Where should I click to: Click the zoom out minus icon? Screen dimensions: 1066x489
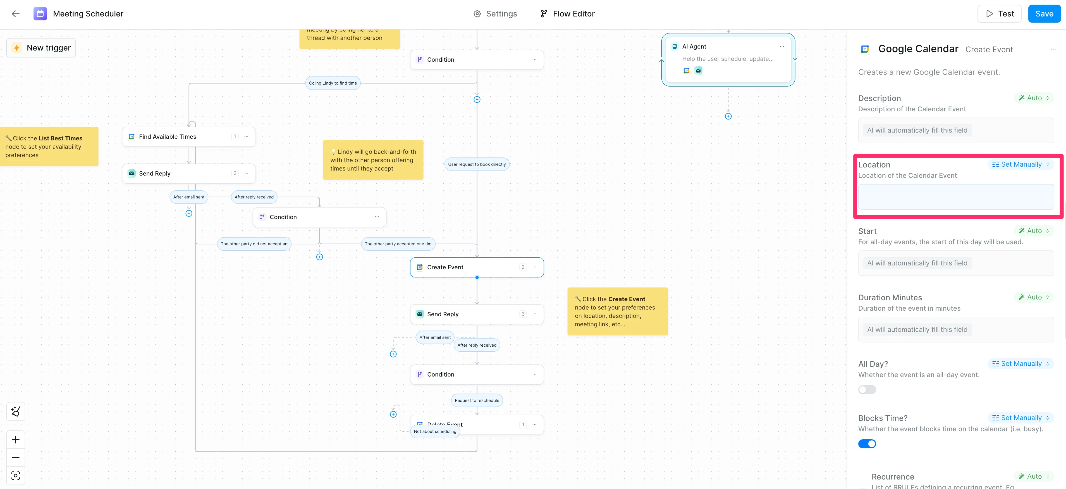click(15, 457)
